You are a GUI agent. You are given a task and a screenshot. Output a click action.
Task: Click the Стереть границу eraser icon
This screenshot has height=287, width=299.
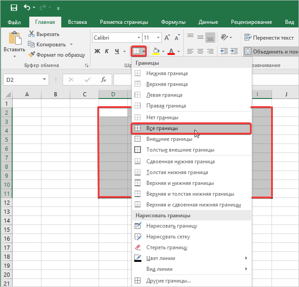138,247
